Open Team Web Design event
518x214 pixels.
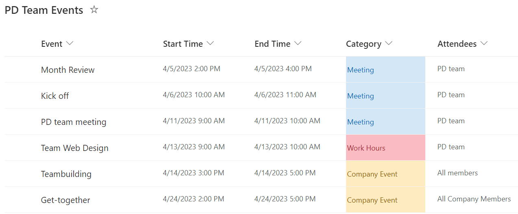tap(74, 148)
